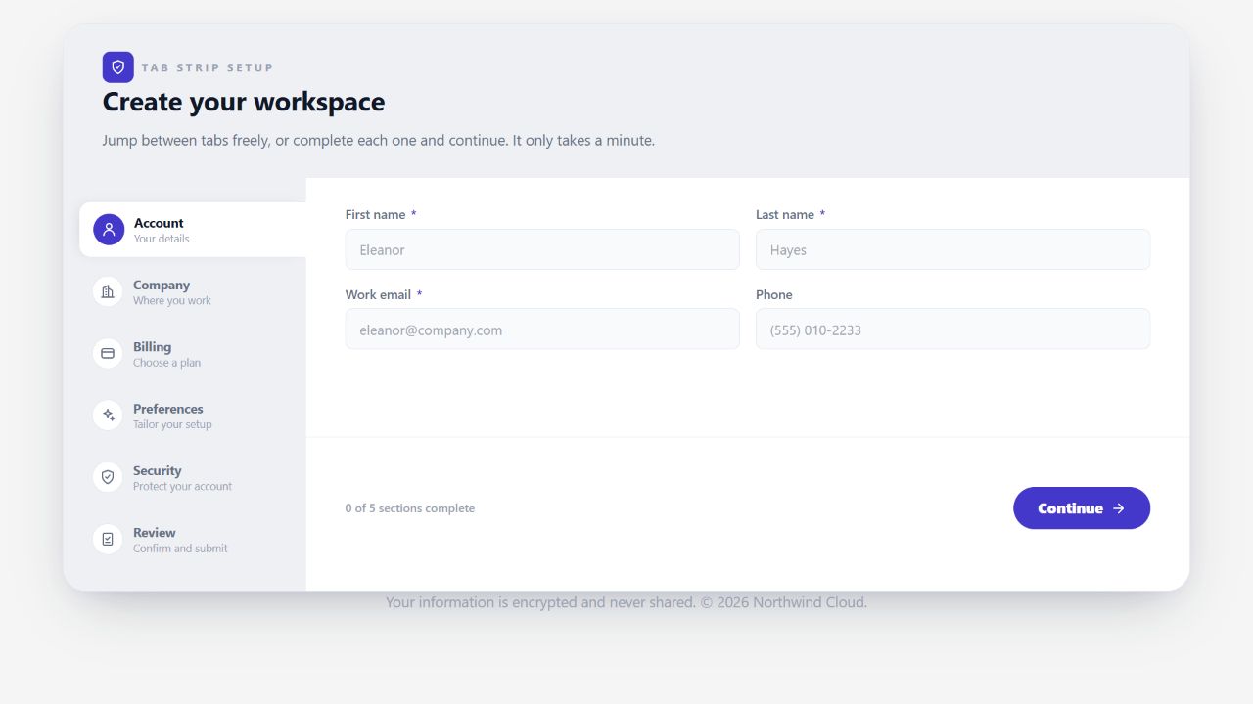This screenshot has height=704, width=1253.
Task: Click the Company building icon
Action: click(x=108, y=291)
